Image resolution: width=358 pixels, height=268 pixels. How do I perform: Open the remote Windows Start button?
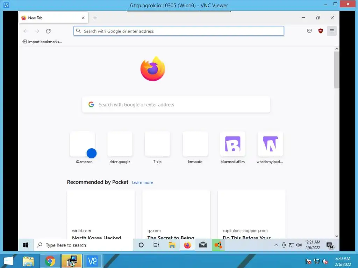coord(26,245)
